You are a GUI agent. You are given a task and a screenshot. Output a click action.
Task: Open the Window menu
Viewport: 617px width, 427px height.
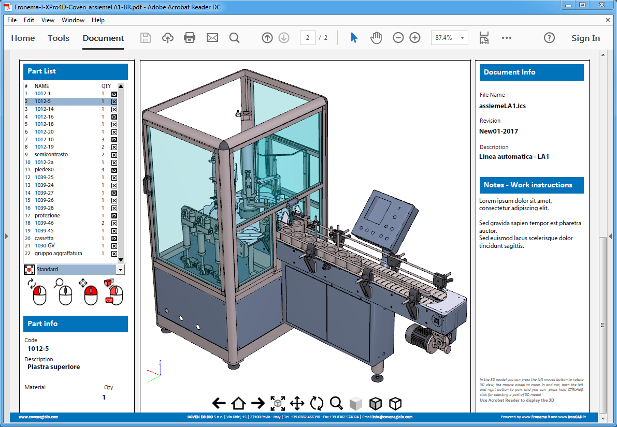click(73, 20)
